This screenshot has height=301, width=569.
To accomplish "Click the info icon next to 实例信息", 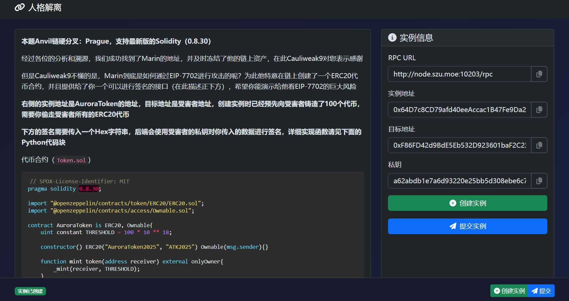I will point(392,38).
